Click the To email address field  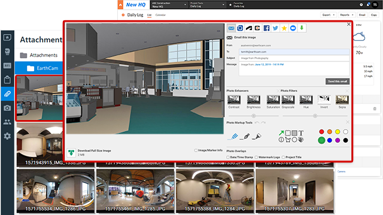[x=294, y=52]
